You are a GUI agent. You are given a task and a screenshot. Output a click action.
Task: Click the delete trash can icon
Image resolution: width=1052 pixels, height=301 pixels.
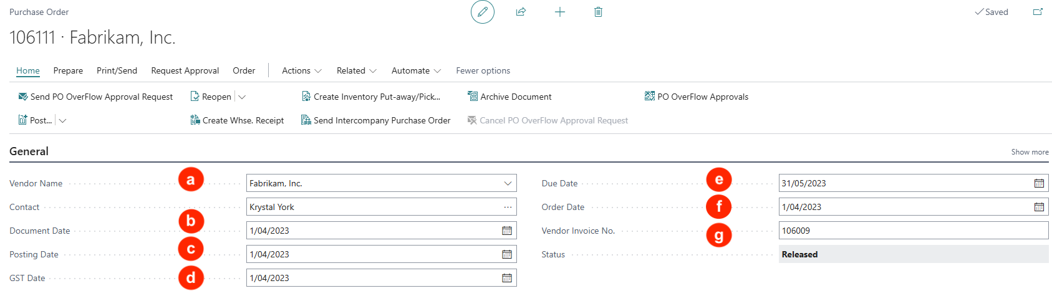(x=598, y=12)
